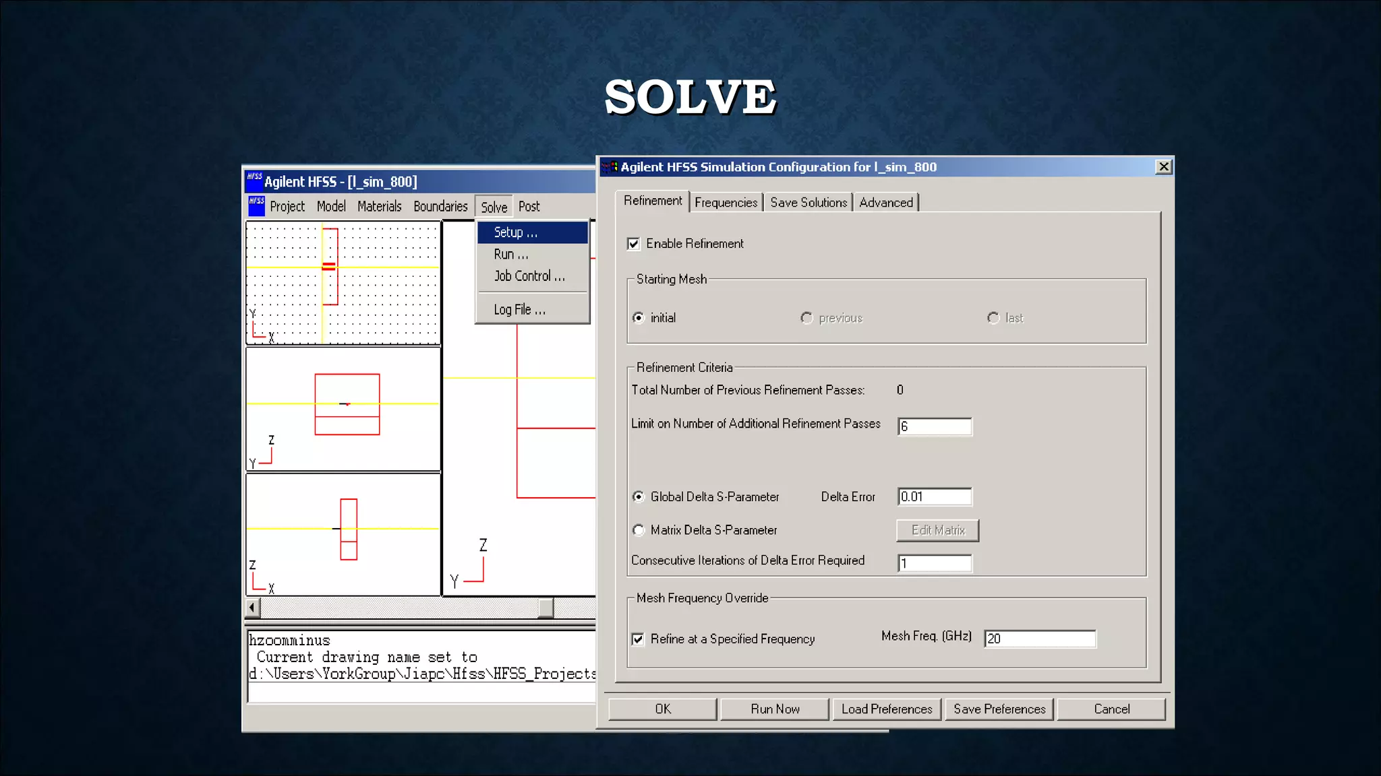The width and height of the screenshot is (1381, 776).
Task: Click the Run Now button
Action: (x=775, y=709)
